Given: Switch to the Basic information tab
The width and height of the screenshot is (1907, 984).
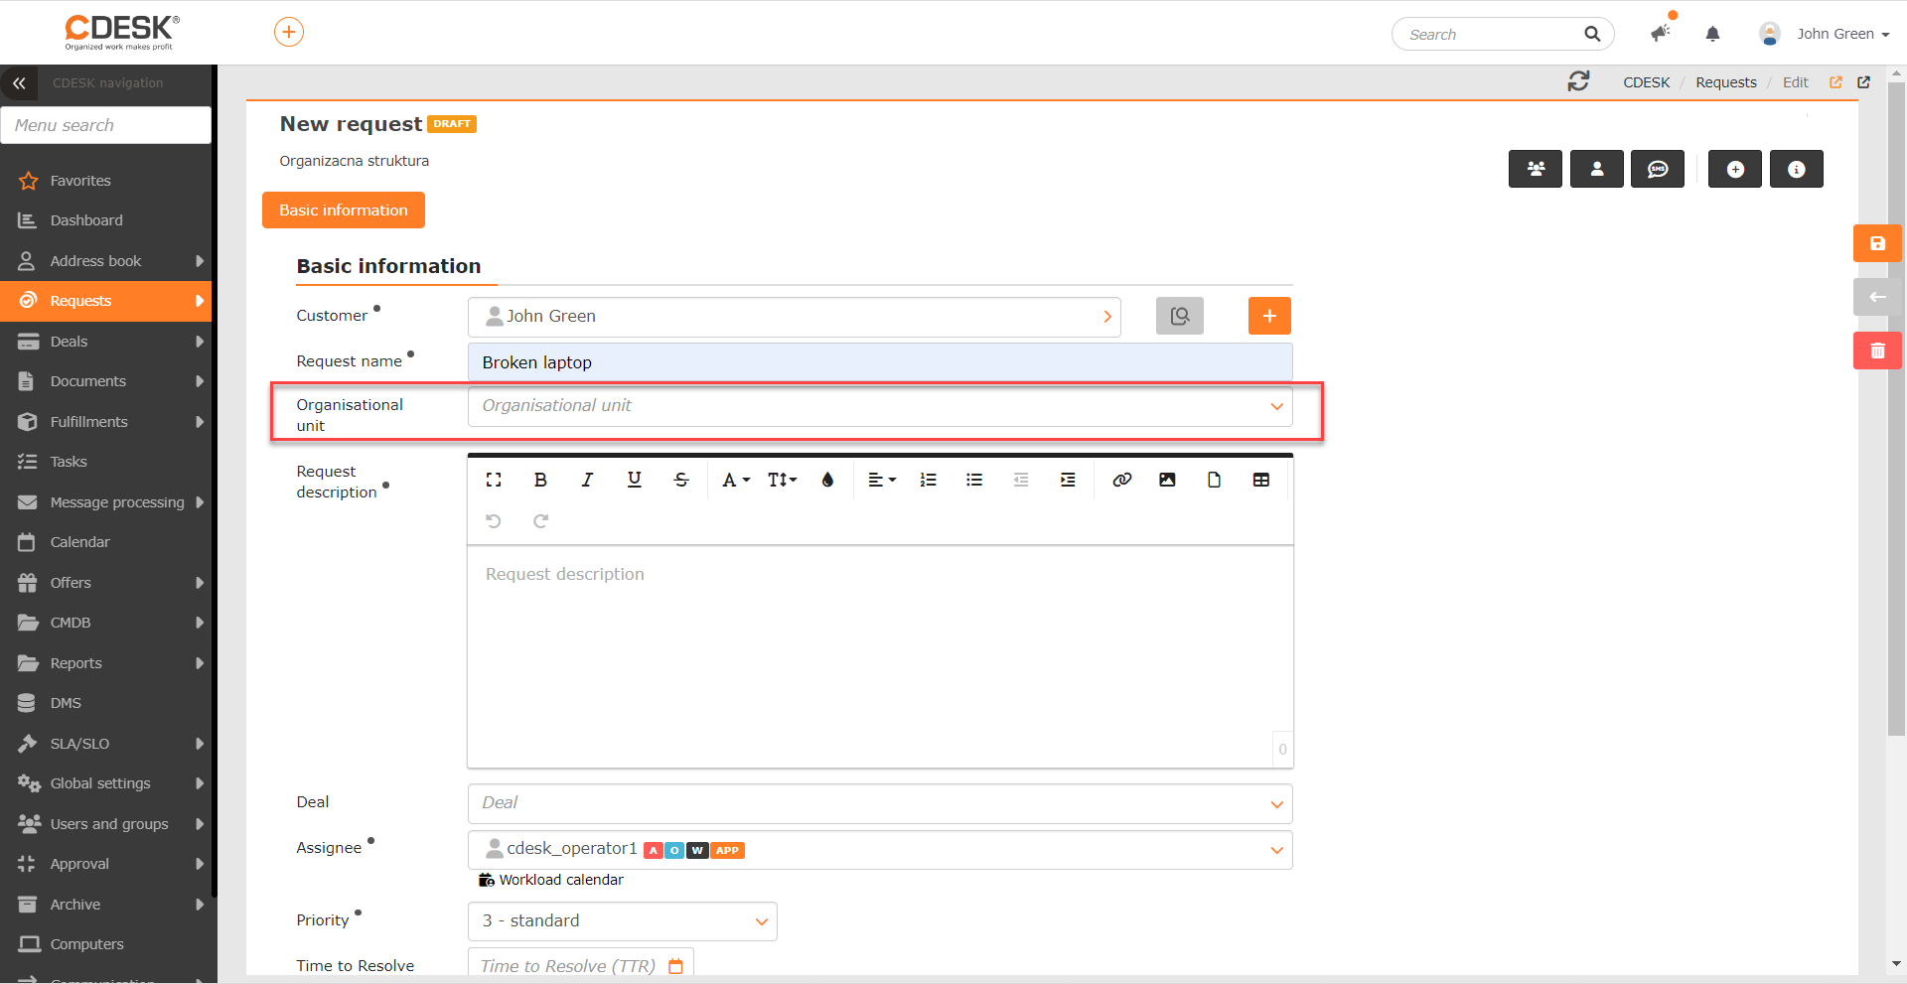Looking at the screenshot, I should [344, 211].
